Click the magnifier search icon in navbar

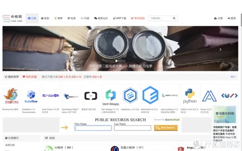(174, 19)
